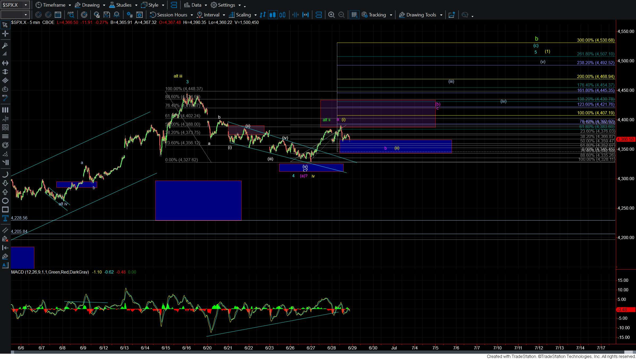This screenshot has height=359, width=636.
Task: Toggle candlestick bar style button
Action: coord(272,15)
